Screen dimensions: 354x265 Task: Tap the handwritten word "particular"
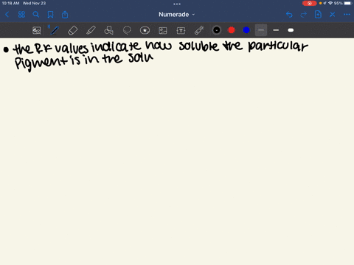(278, 46)
